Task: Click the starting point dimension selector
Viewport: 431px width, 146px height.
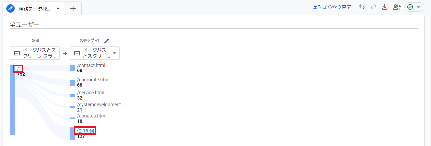Action: tap(35, 53)
